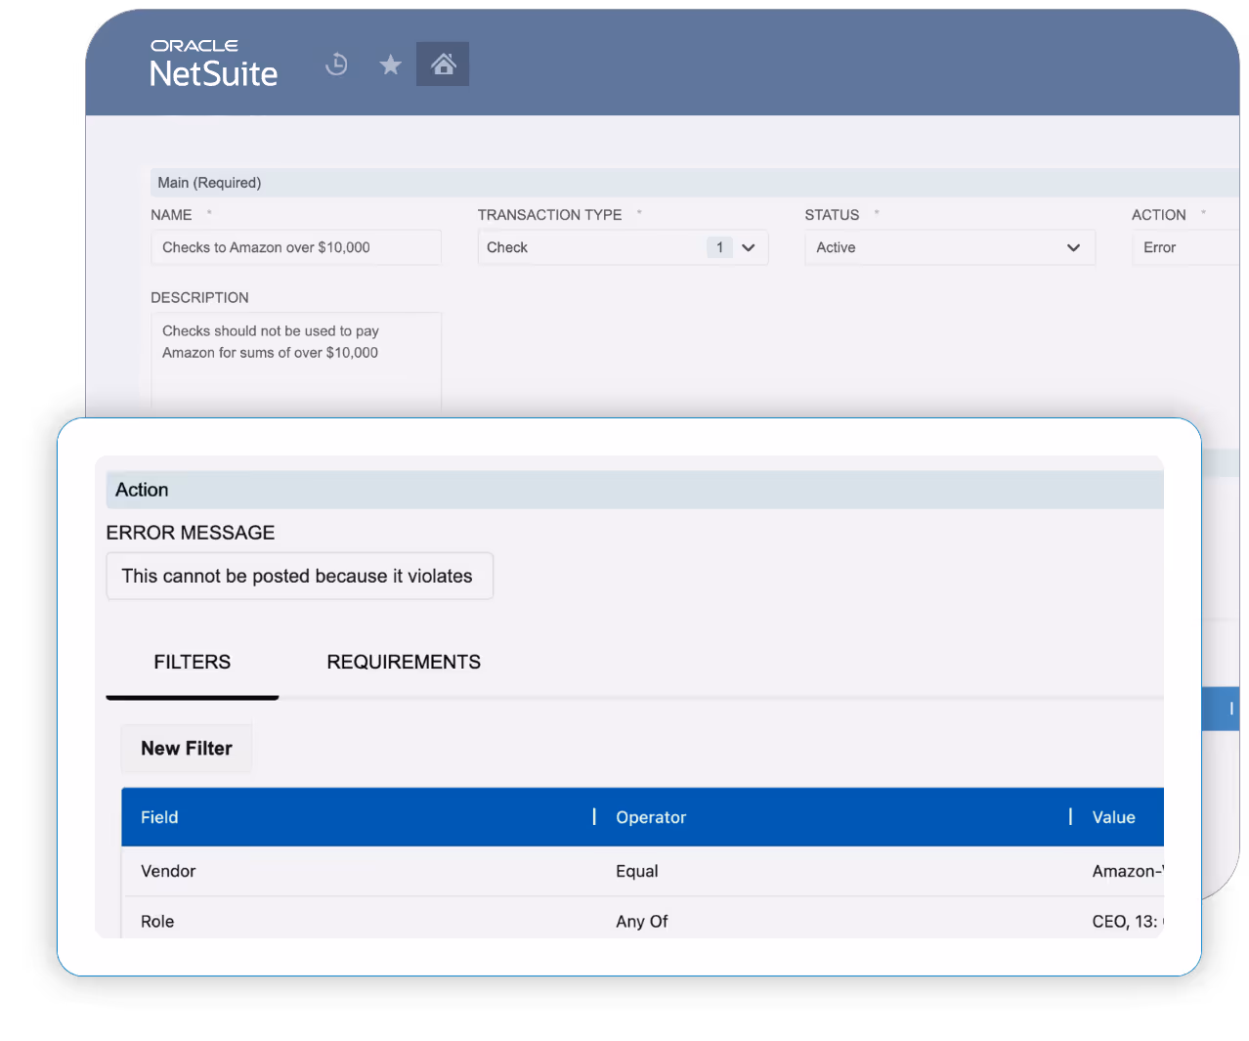Click the Main (Required) section header
The width and height of the screenshot is (1249, 1041).
(208, 183)
